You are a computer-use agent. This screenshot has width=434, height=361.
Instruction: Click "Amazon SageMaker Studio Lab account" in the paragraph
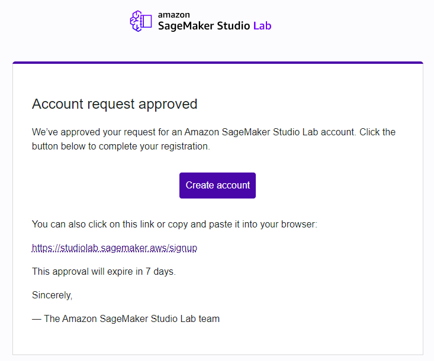[269, 132]
